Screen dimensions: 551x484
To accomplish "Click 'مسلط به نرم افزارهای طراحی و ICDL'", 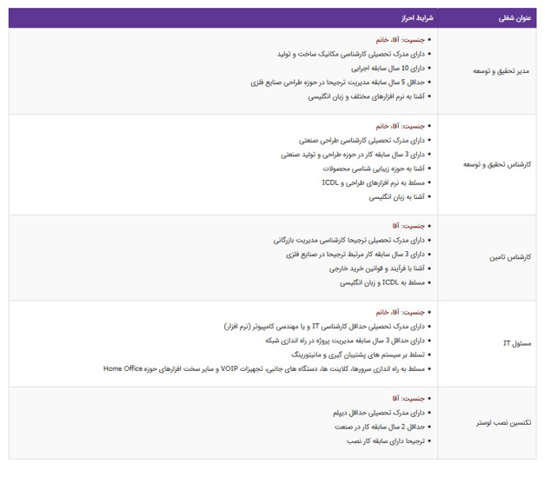I will tap(373, 182).
